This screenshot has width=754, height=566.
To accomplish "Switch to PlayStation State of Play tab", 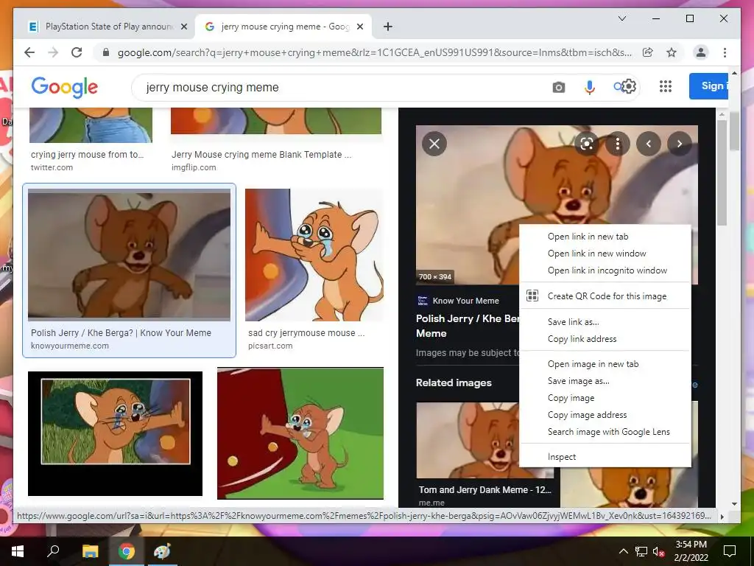I will [x=106, y=27].
